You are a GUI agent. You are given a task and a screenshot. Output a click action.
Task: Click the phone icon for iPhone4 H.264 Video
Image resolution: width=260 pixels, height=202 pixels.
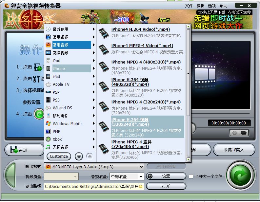pyautogui.click(x=104, y=33)
